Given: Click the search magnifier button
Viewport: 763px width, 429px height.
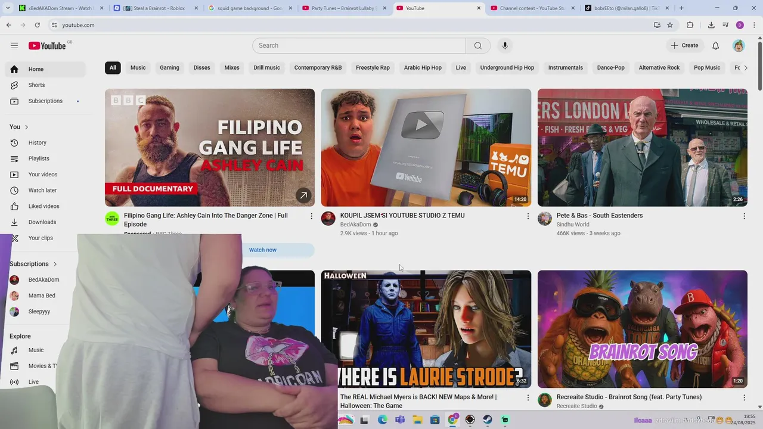Looking at the screenshot, I should pos(478,46).
